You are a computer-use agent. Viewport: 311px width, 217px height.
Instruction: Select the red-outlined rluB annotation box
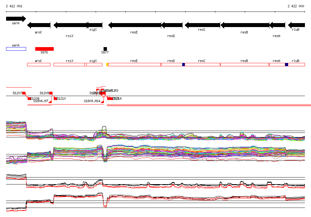click(x=296, y=64)
